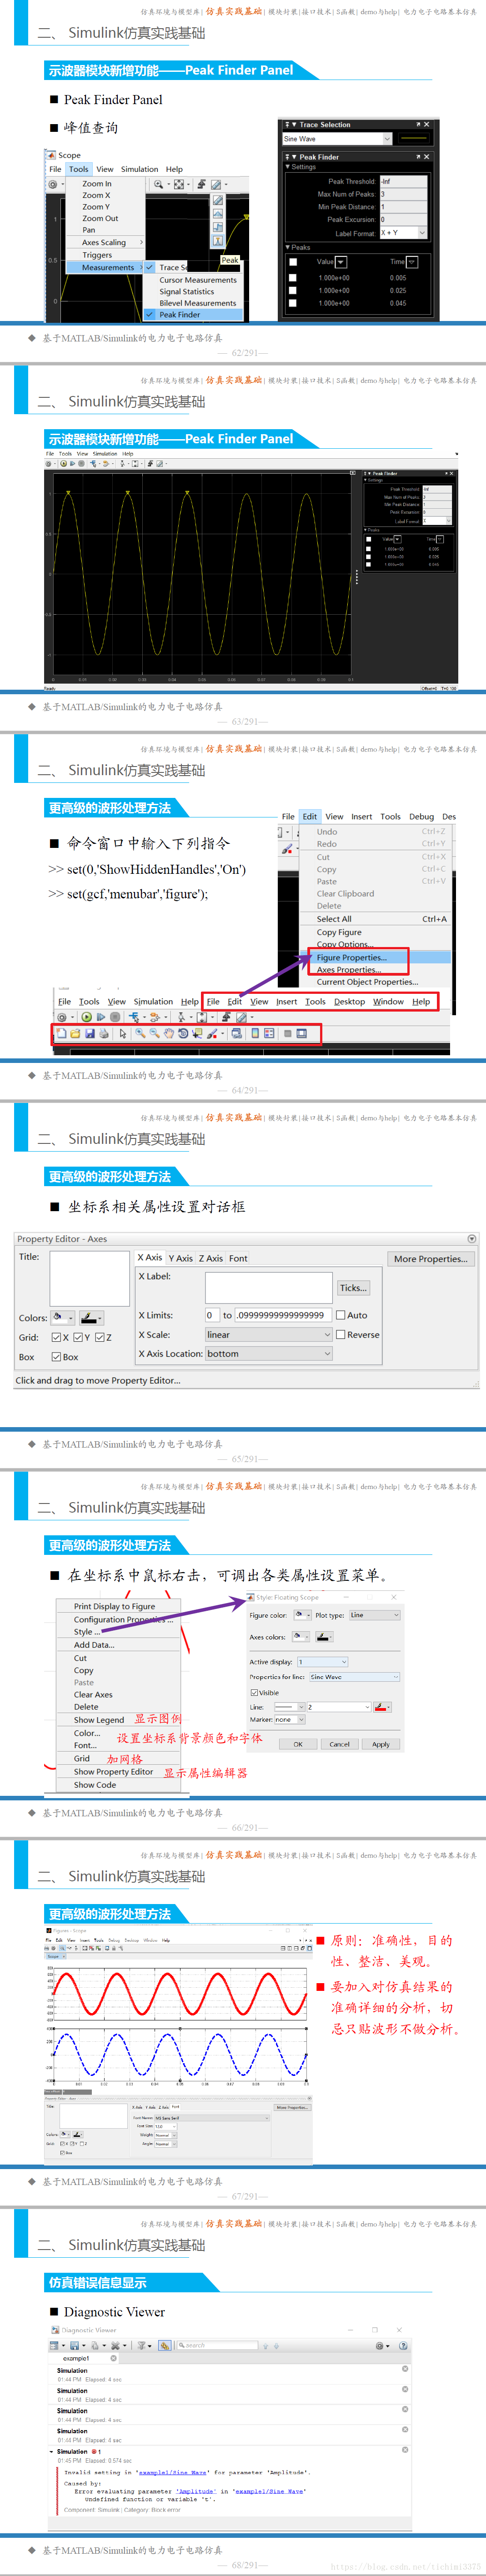Click the Run simulation play icon
Screen dimensions: 486x2576
coord(86,1017)
